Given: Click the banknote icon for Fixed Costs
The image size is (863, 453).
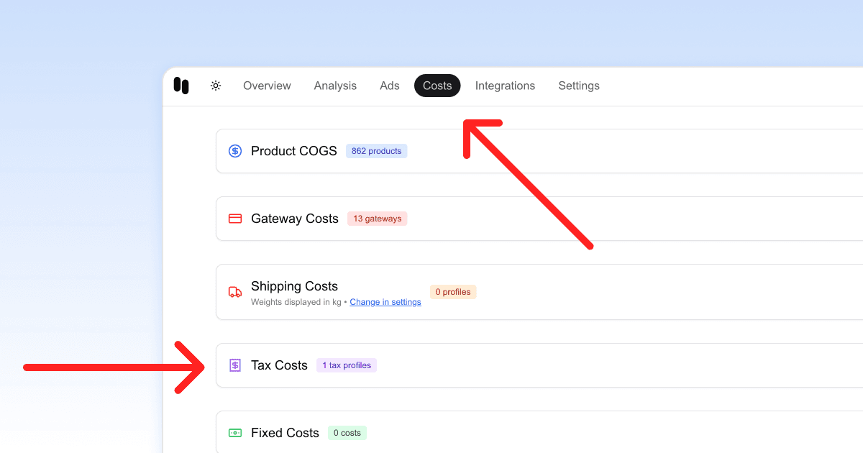Looking at the screenshot, I should point(235,432).
